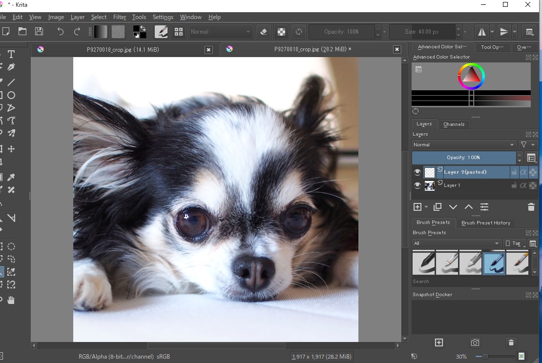
Task: Expand vertical mirror options arrow
Action: point(515,32)
